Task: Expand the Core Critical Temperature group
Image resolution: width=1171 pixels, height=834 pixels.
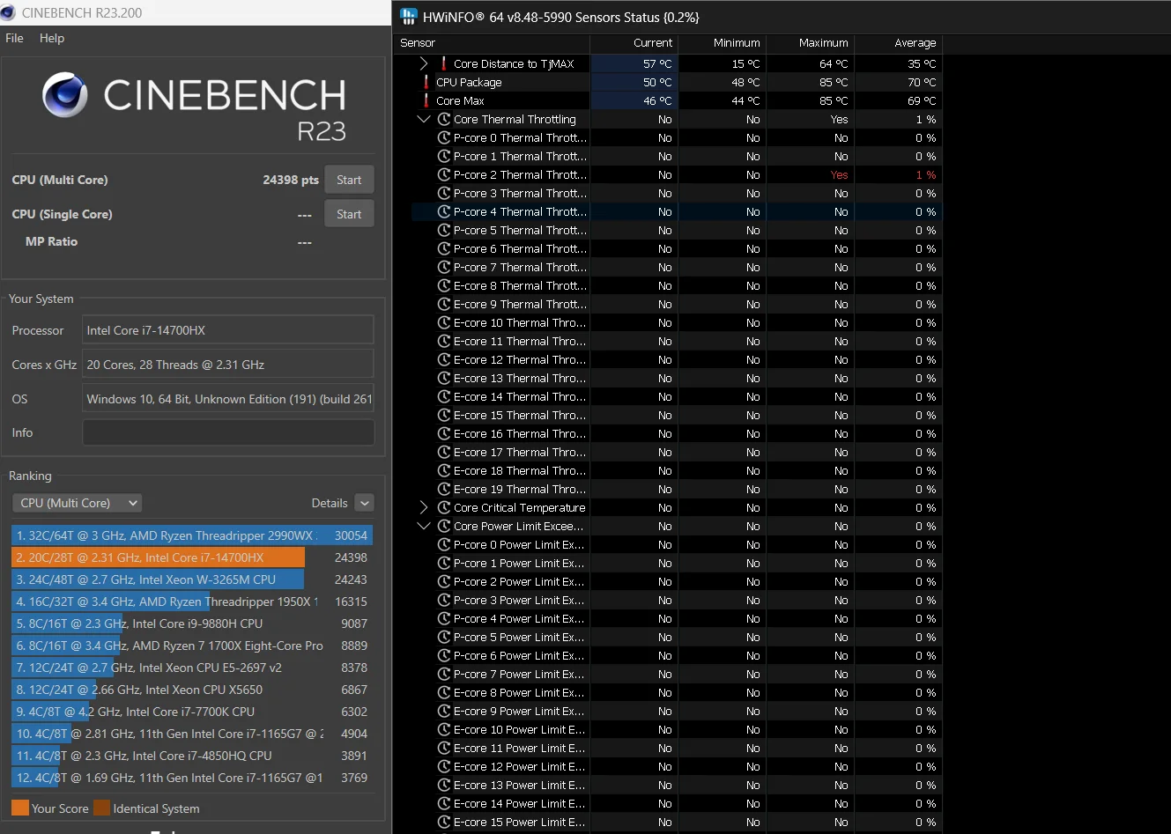Action: pos(424,507)
